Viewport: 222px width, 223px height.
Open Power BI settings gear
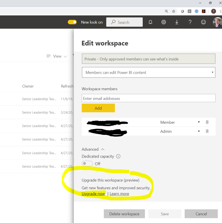click(x=164, y=22)
